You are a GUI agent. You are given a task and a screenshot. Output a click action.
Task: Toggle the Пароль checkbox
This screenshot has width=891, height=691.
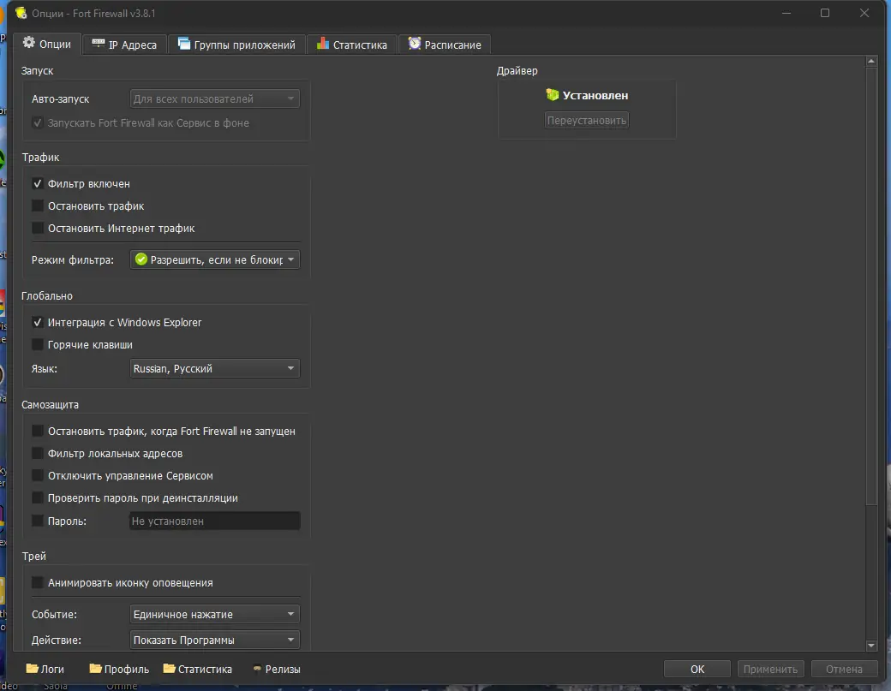(38, 521)
